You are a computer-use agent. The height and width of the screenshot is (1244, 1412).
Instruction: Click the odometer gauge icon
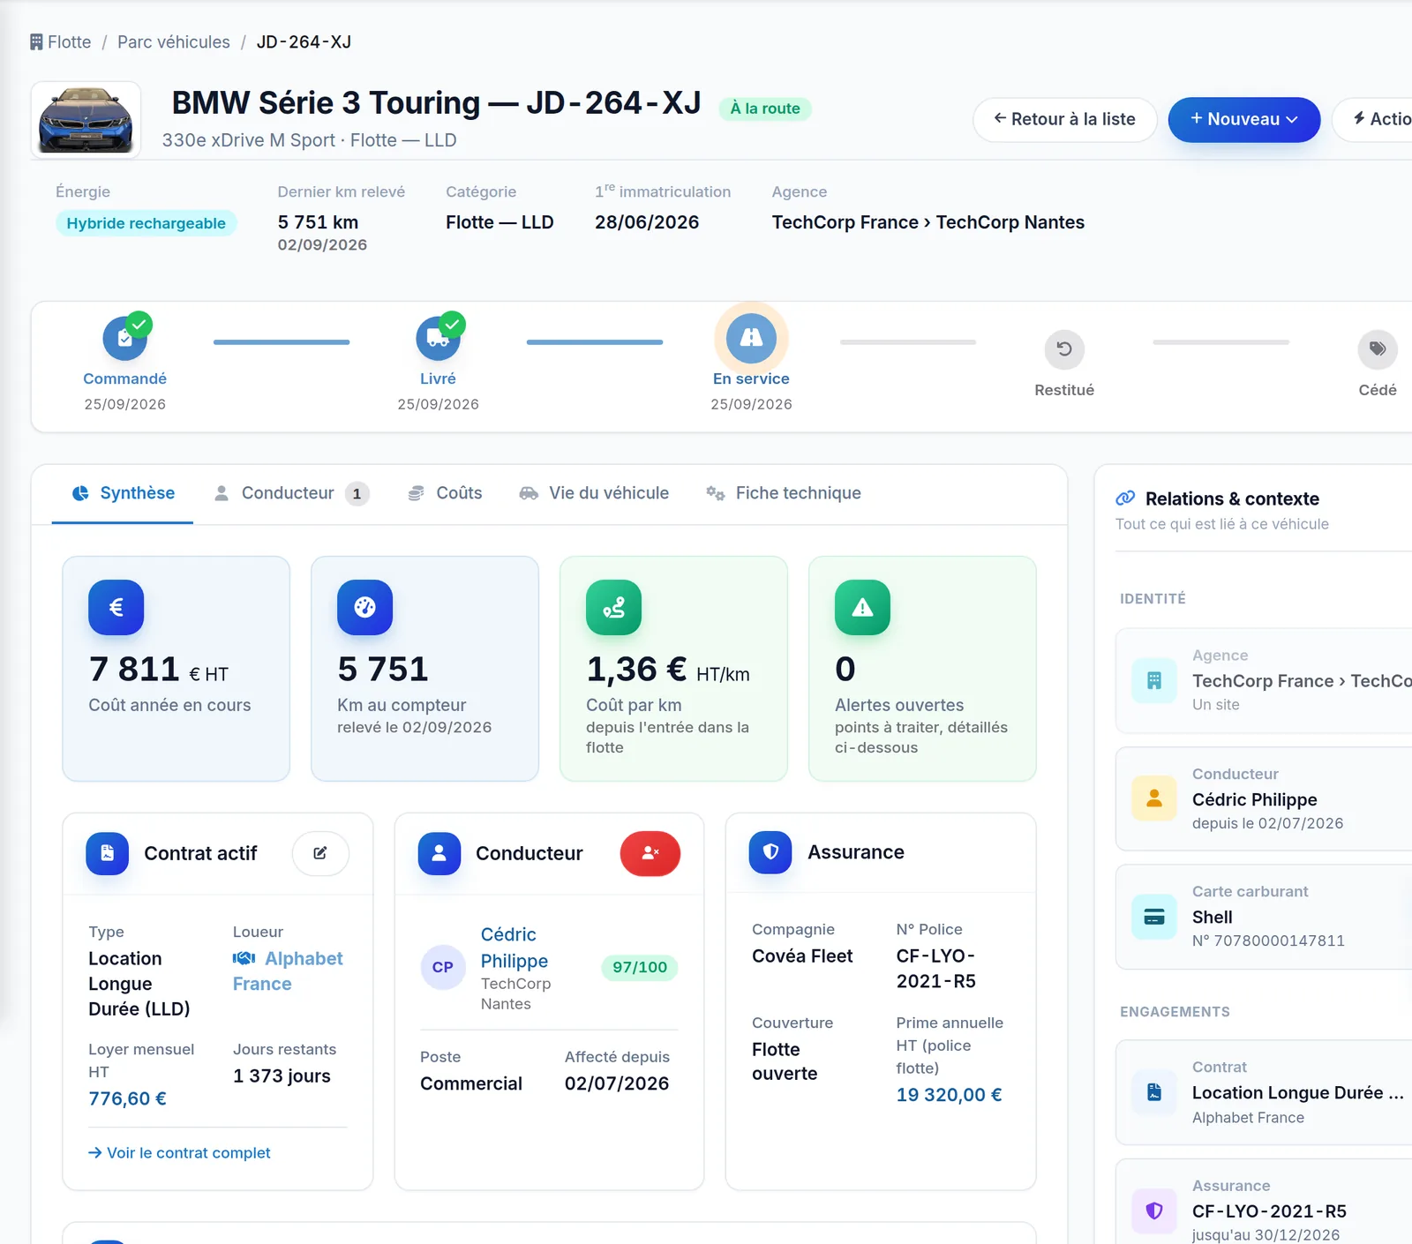[x=364, y=607]
